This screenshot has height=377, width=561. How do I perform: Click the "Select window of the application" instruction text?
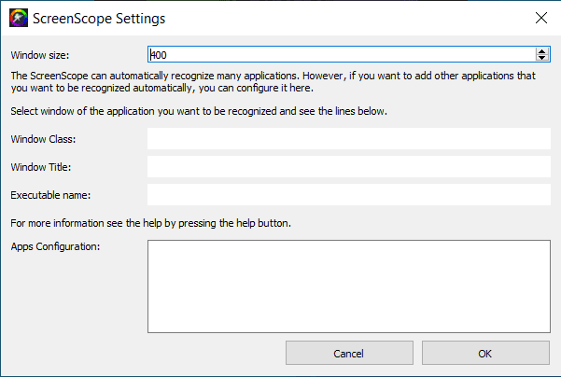[198, 111]
